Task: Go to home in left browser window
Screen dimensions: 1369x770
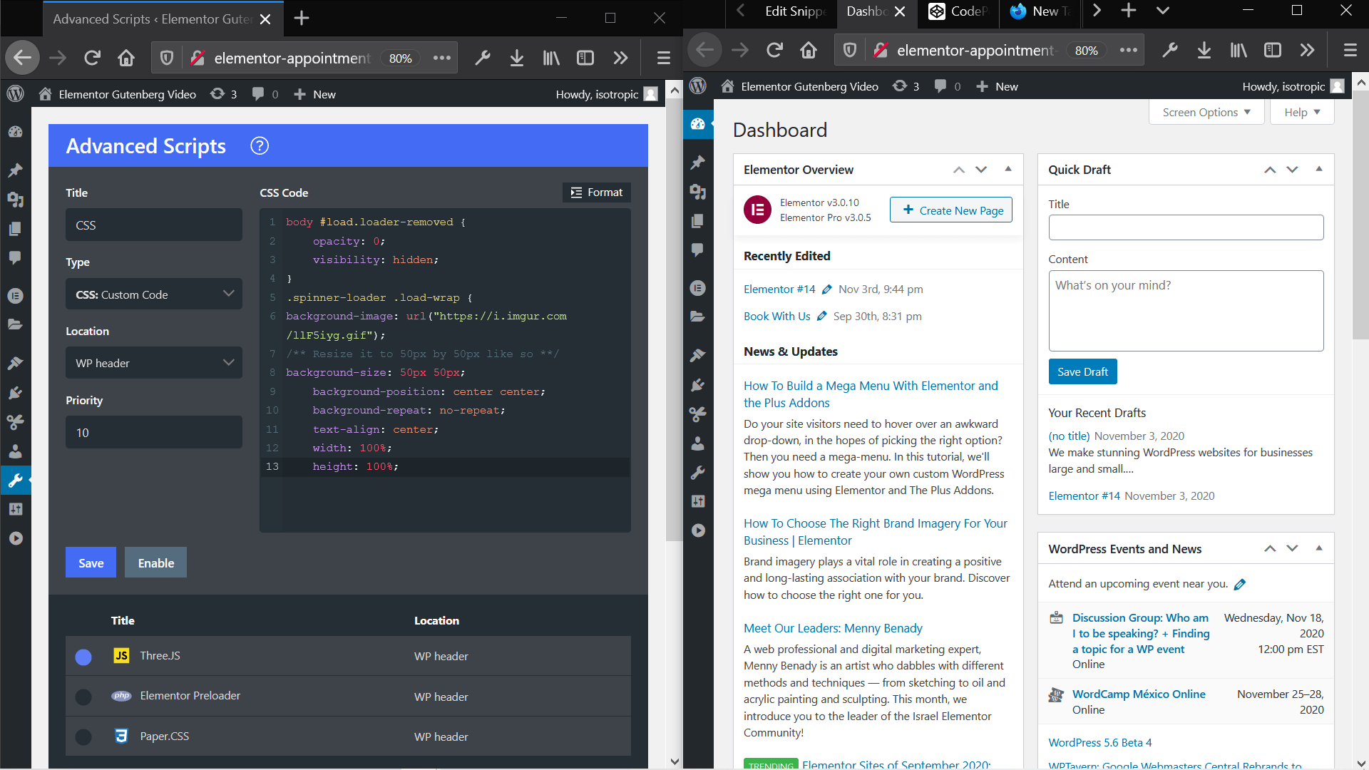Action: (x=126, y=58)
